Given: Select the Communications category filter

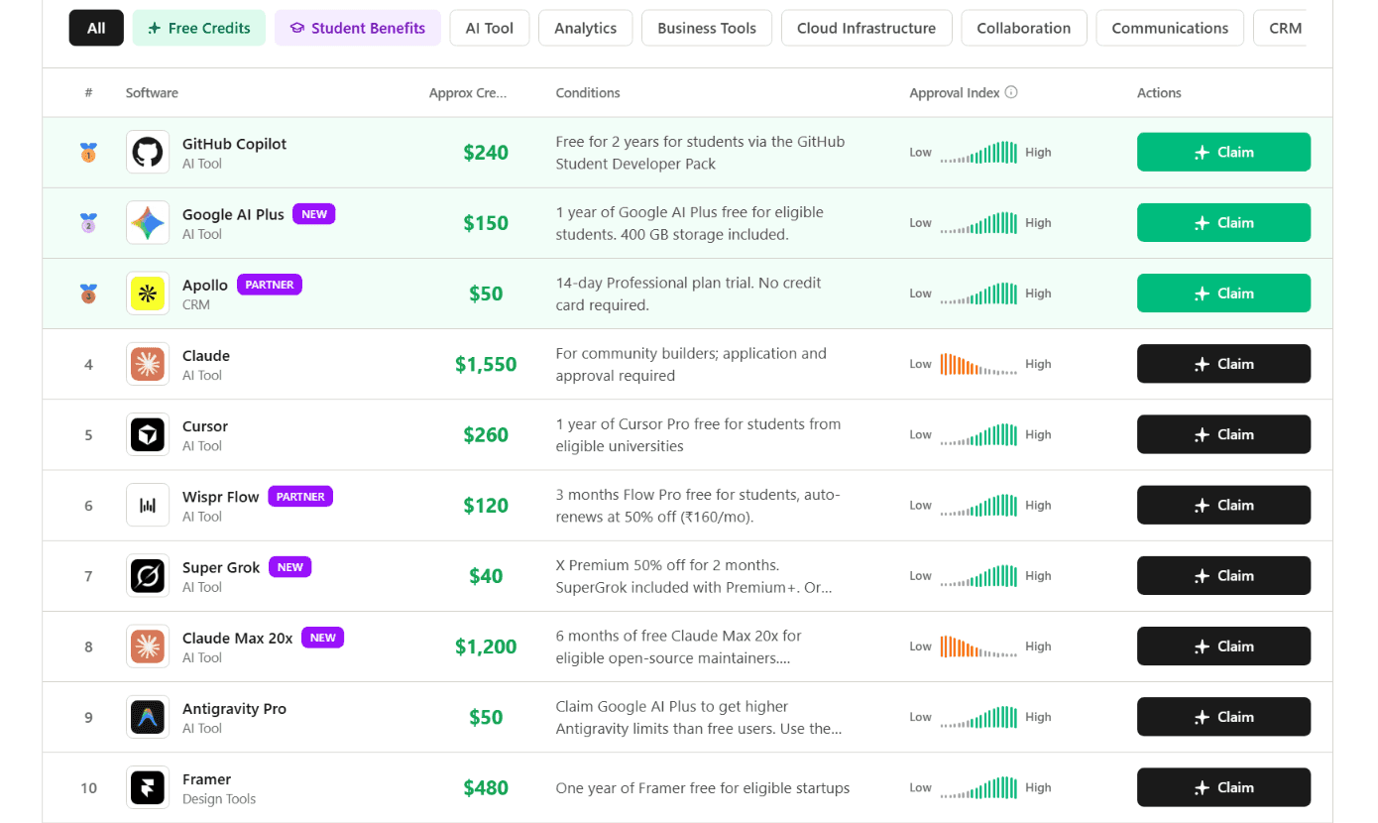Looking at the screenshot, I should (x=1170, y=28).
